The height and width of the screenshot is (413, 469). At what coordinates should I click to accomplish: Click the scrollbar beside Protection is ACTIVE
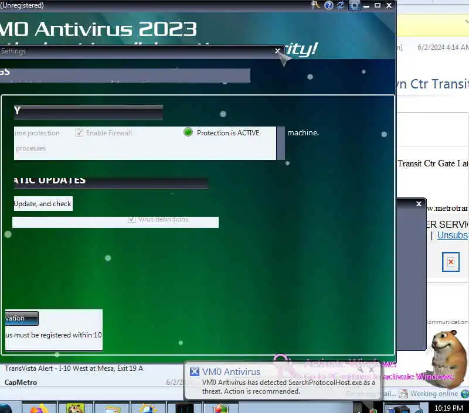pyautogui.click(x=281, y=143)
